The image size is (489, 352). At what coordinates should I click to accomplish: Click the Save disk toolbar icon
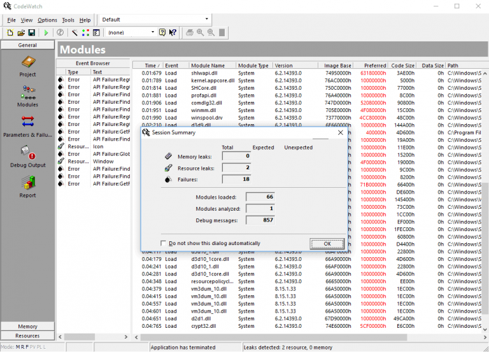31,32
